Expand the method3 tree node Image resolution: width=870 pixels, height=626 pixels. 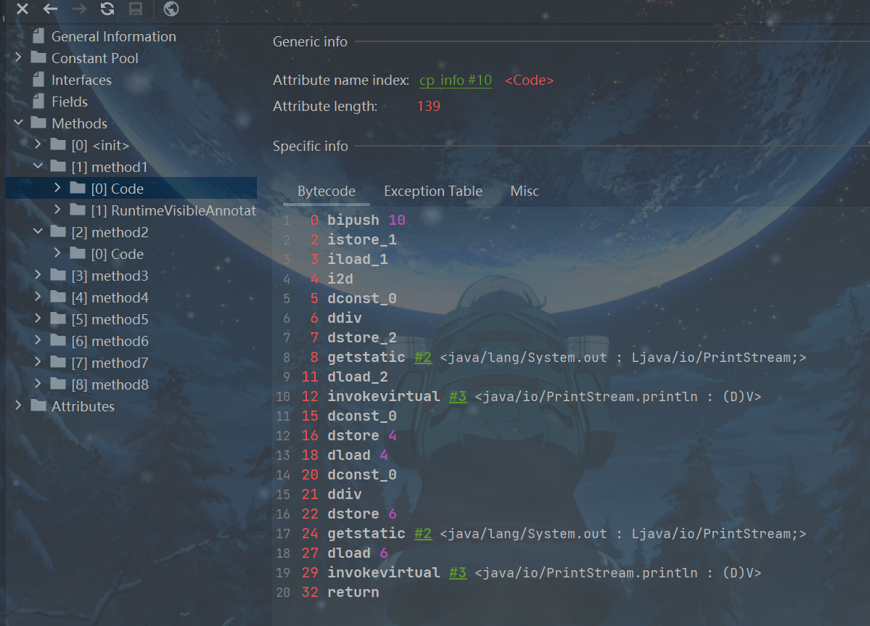pos(38,276)
